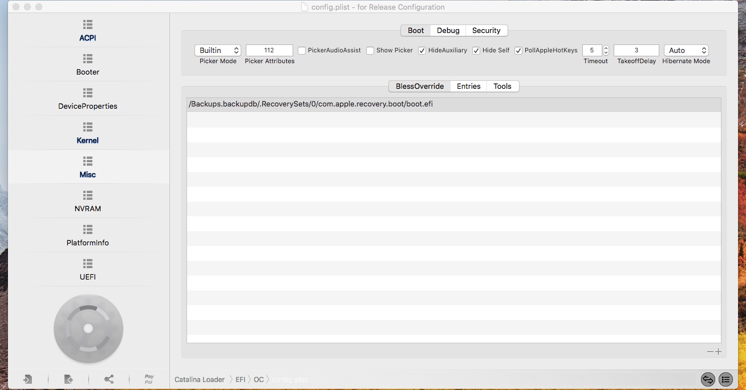Switch to the Security tab
Viewport: 746px width, 390px height.
486,31
